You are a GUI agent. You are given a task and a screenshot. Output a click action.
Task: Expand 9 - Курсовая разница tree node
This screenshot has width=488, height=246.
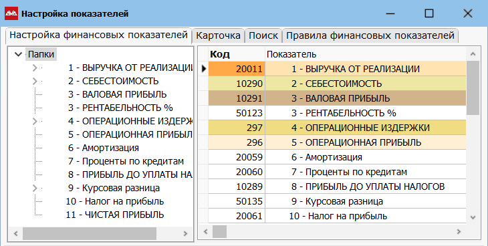(35, 188)
